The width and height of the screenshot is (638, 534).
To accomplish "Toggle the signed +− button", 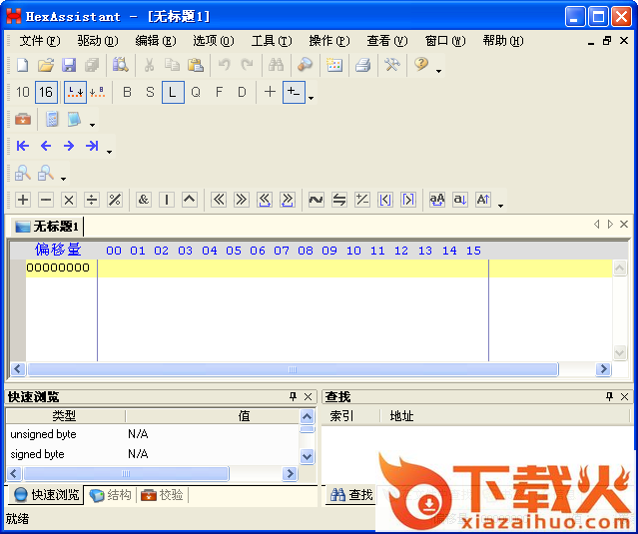I will pyautogui.click(x=294, y=92).
